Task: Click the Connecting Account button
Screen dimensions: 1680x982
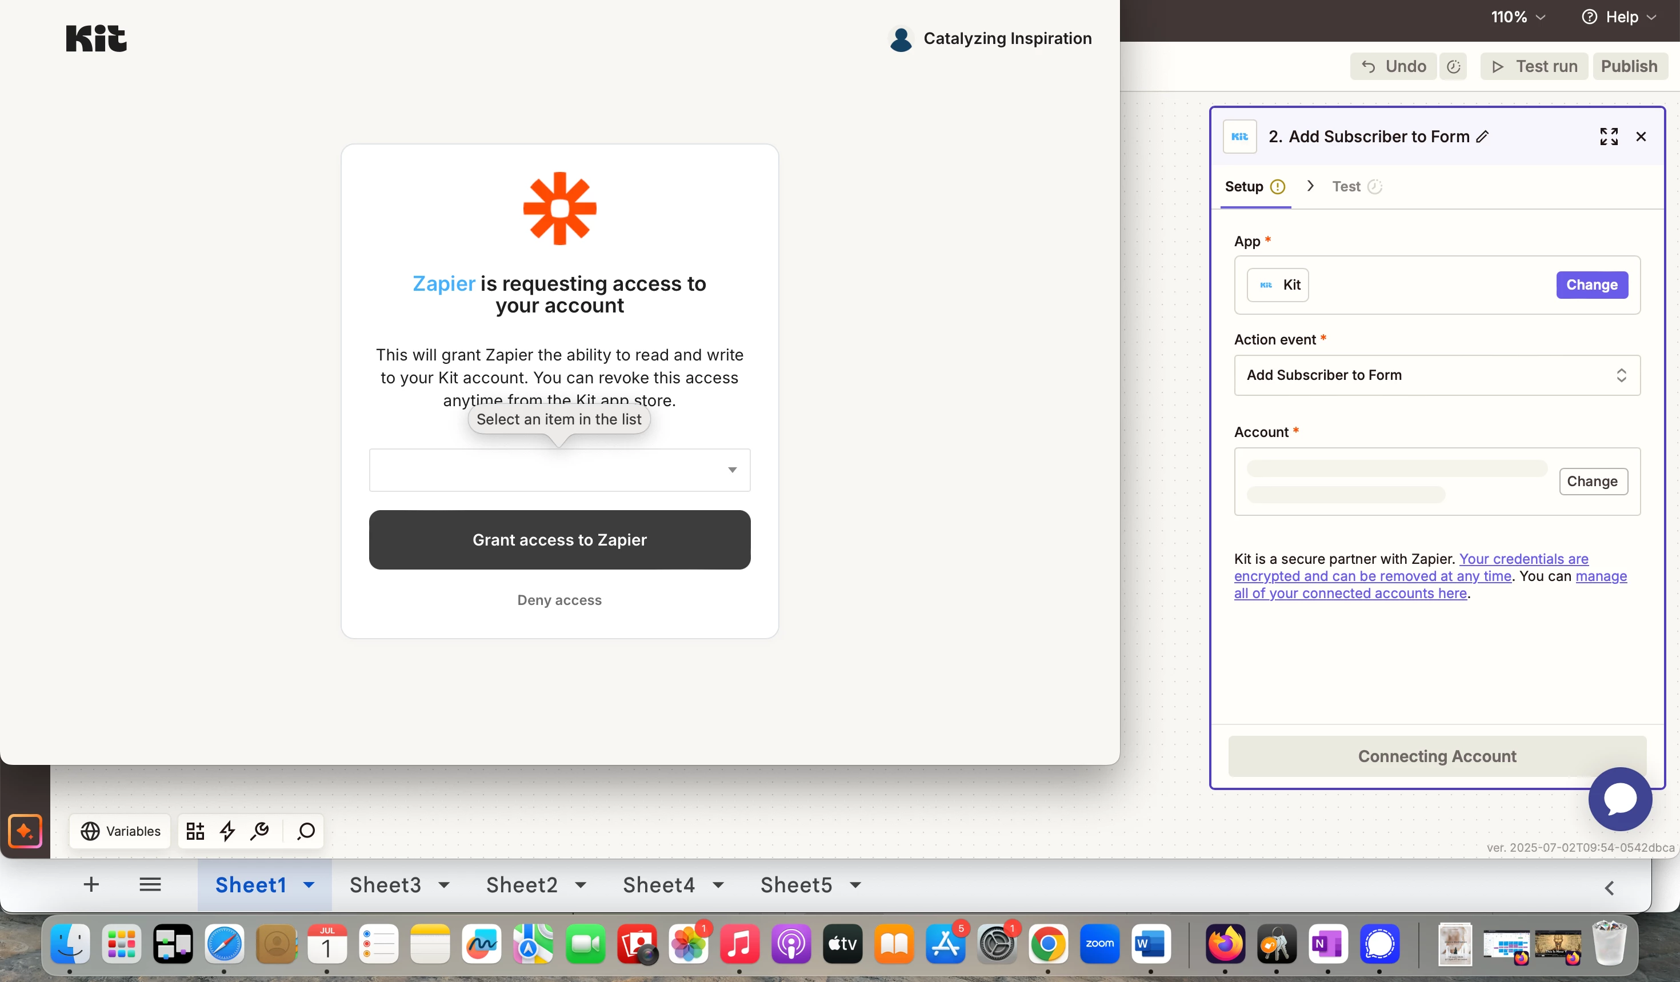Action: click(1437, 756)
